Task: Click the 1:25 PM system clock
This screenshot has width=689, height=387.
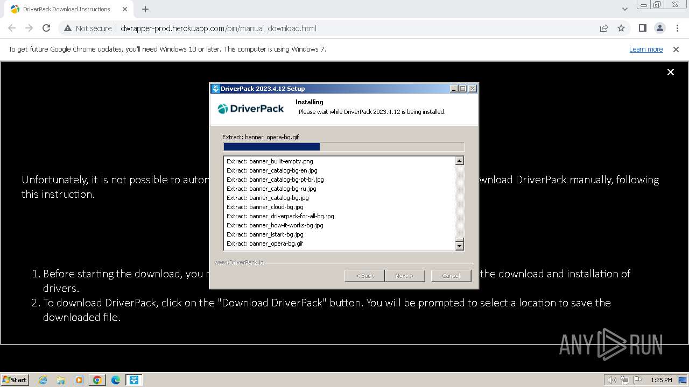Action: pyautogui.click(x=662, y=380)
